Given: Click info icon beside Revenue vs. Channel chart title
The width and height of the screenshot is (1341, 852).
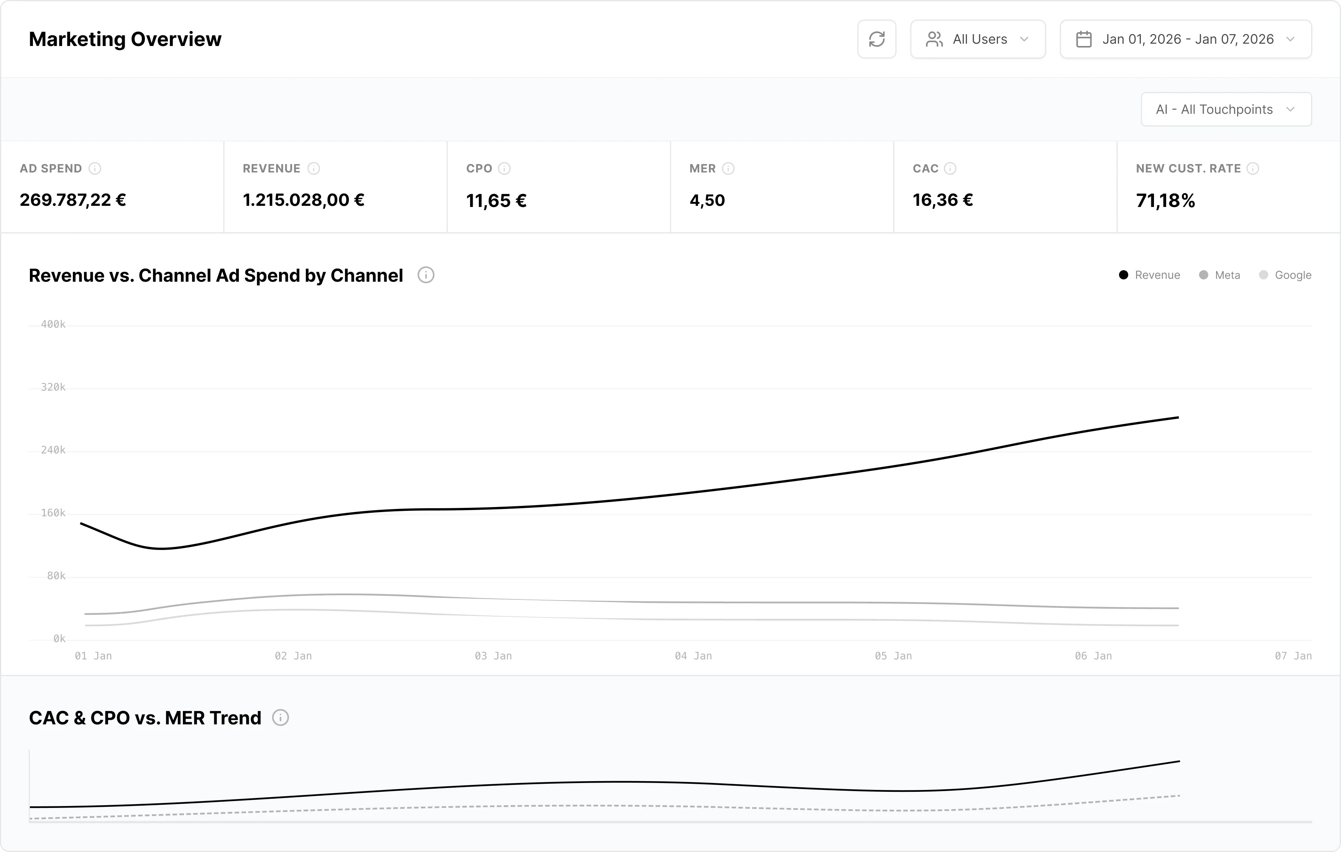Looking at the screenshot, I should [x=426, y=275].
